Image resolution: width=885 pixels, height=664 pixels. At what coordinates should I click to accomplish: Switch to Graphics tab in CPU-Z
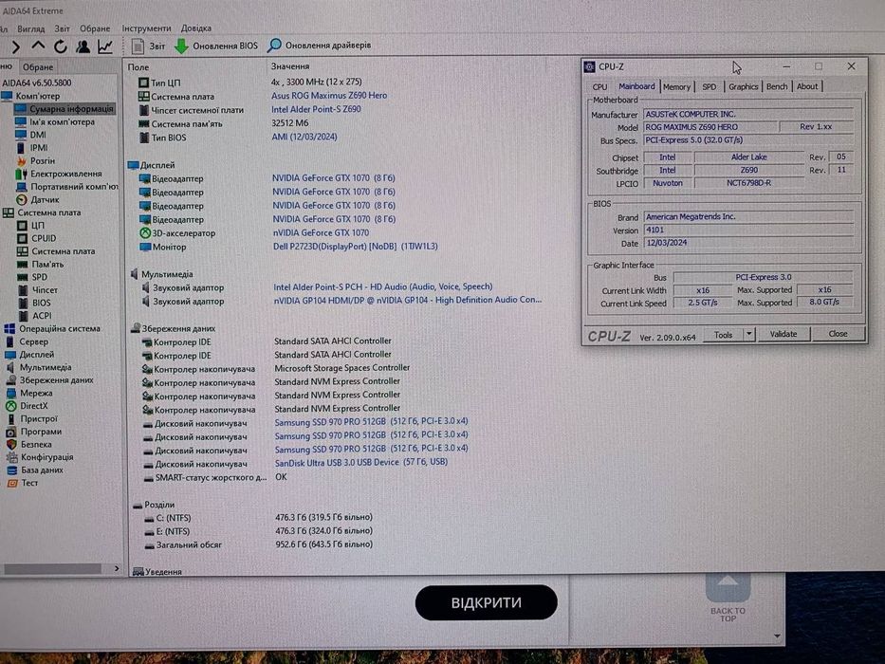(x=743, y=86)
